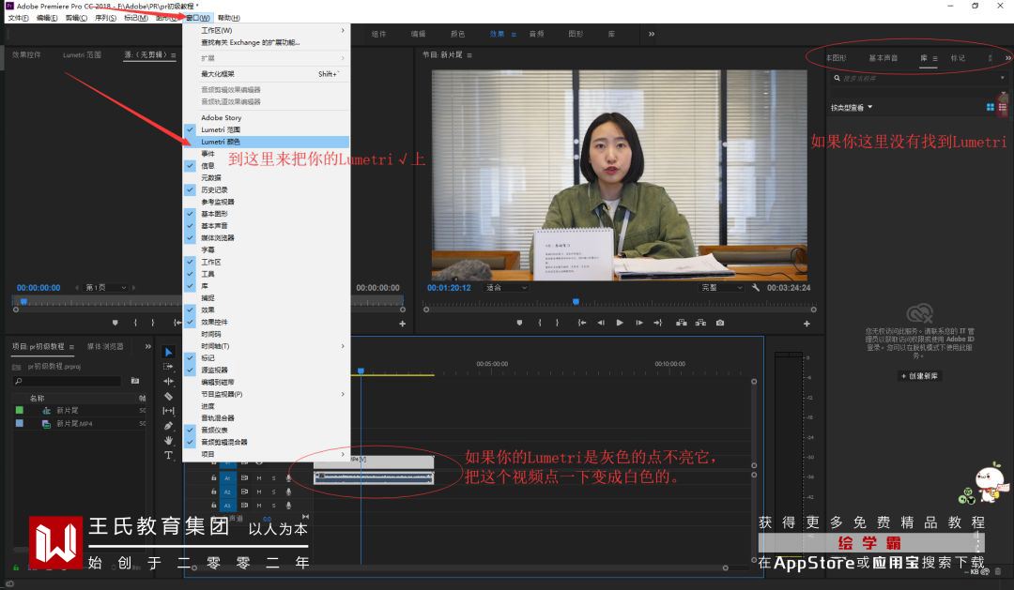Open 编辑(E) menu
The height and width of the screenshot is (590, 1014).
[47, 18]
